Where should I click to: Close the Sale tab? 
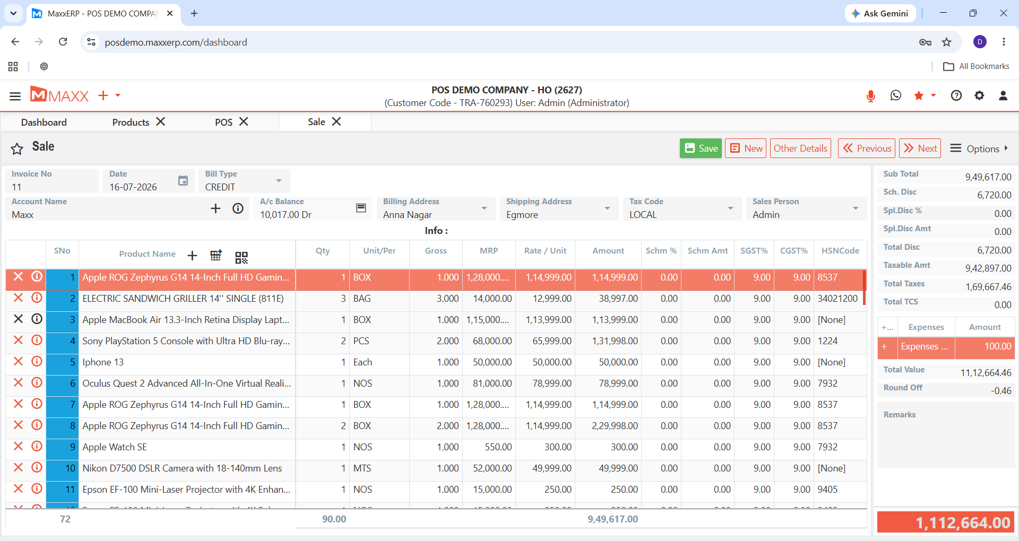336,122
